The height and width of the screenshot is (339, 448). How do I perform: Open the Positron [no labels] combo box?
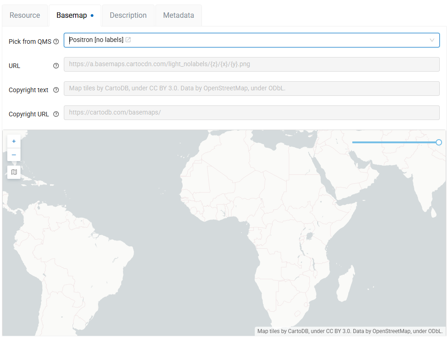252,40
